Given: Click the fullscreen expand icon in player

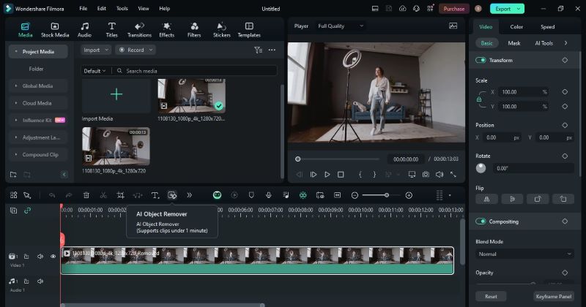Looking at the screenshot, I should pos(453,174).
